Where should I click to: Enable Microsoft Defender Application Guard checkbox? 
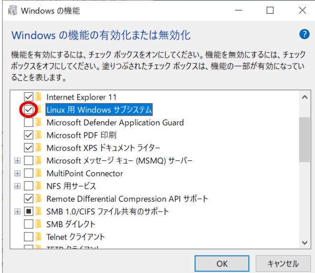[29, 122]
